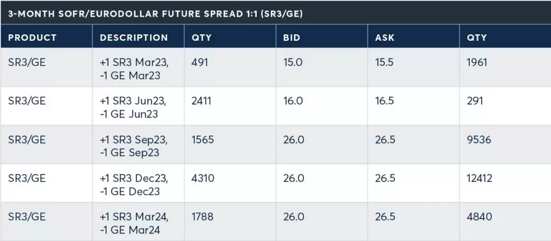Select the Mar24 spread description cell
The width and height of the screenshot is (551, 241).
coord(135,222)
